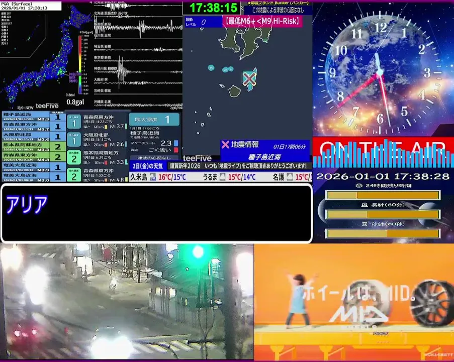Click the 秒針(60秒) progress bar
Screen dimensions: 454x362
pyautogui.click(x=383, y=233)
